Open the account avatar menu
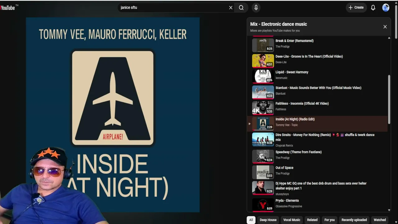This screenshot has width=398, height=224. tap(386, 8)
